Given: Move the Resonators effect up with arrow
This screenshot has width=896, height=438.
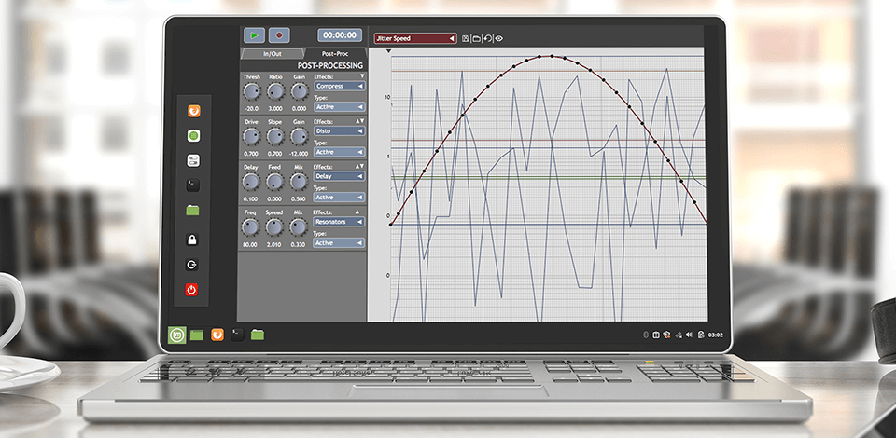Looking at the screenshot, I should pyautogui.click(x=358, y=212).
